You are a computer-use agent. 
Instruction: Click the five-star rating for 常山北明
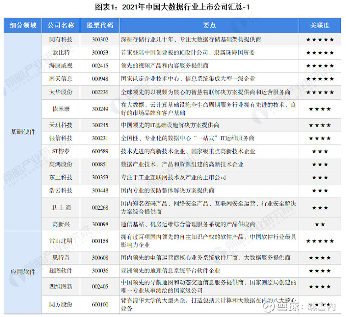pyautogui.click(x=320, y=241)
